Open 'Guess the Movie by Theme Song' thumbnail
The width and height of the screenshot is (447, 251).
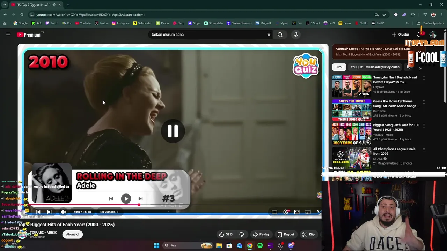coord(352,110)
